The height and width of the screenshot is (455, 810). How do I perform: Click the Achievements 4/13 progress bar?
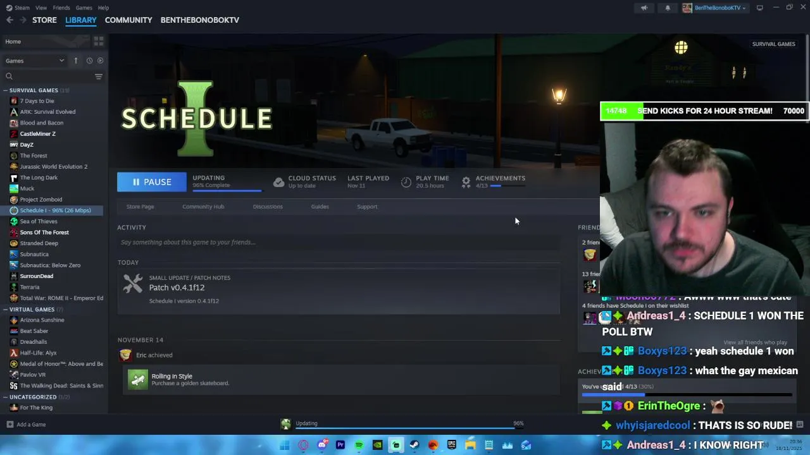(x=508, y=186)
